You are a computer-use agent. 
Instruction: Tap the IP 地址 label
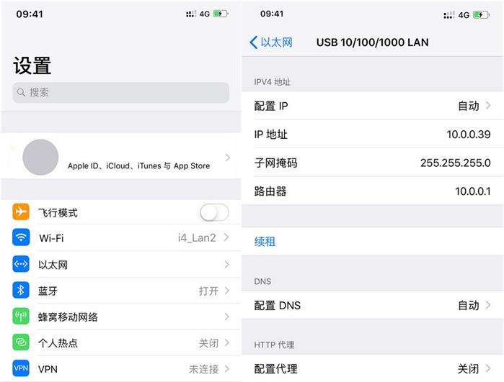pos(270,134)
